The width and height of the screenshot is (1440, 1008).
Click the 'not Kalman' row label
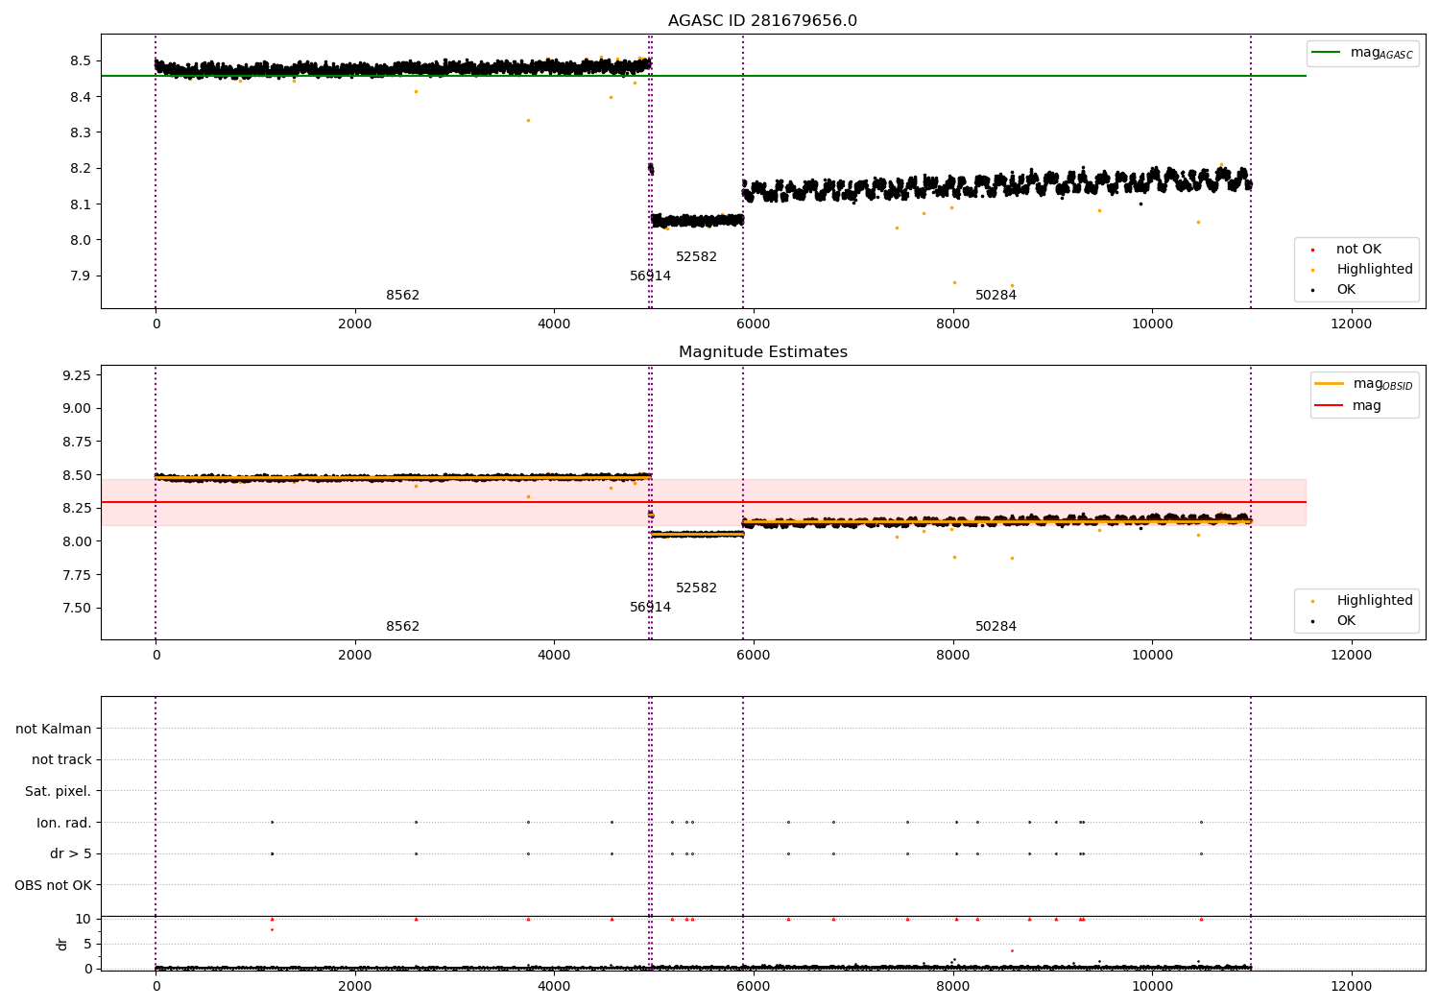54,729
